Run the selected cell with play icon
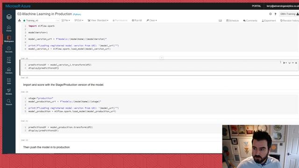 285,63
